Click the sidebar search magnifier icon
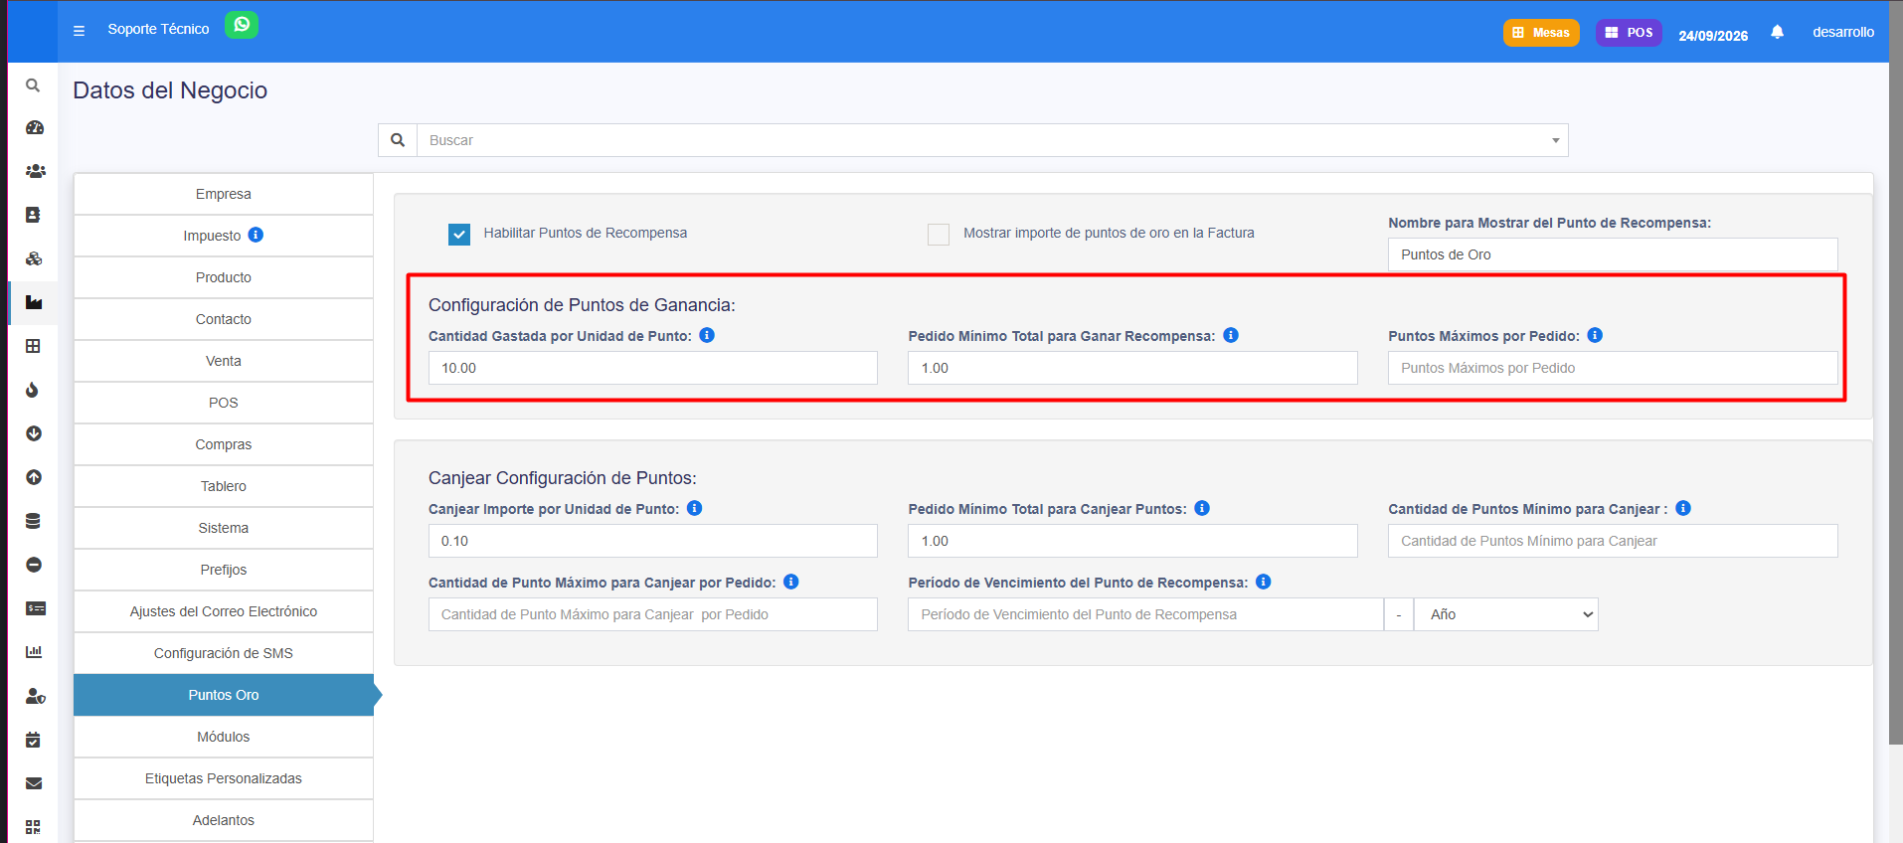The height and width of the screenshot is (843, 1903). [33, 85]
